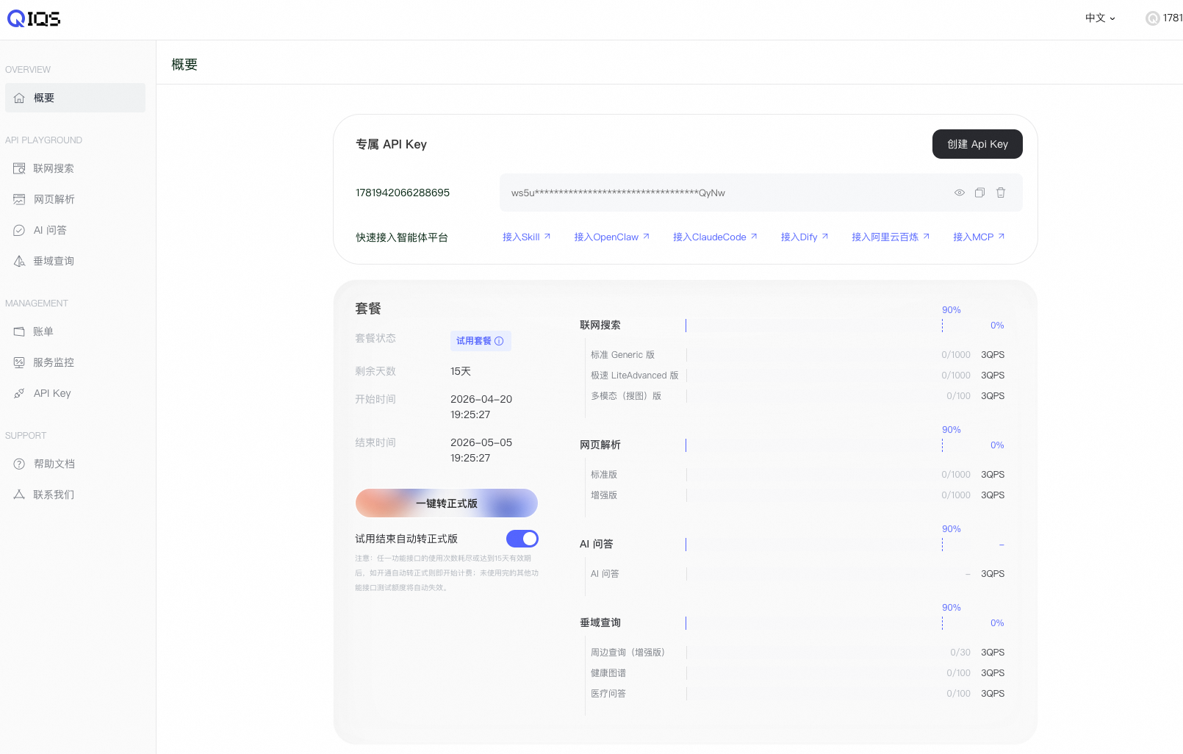Click the AI 问答 chat icon
The height and width of the screenshot is (754, 1183).
coord(19,230)
